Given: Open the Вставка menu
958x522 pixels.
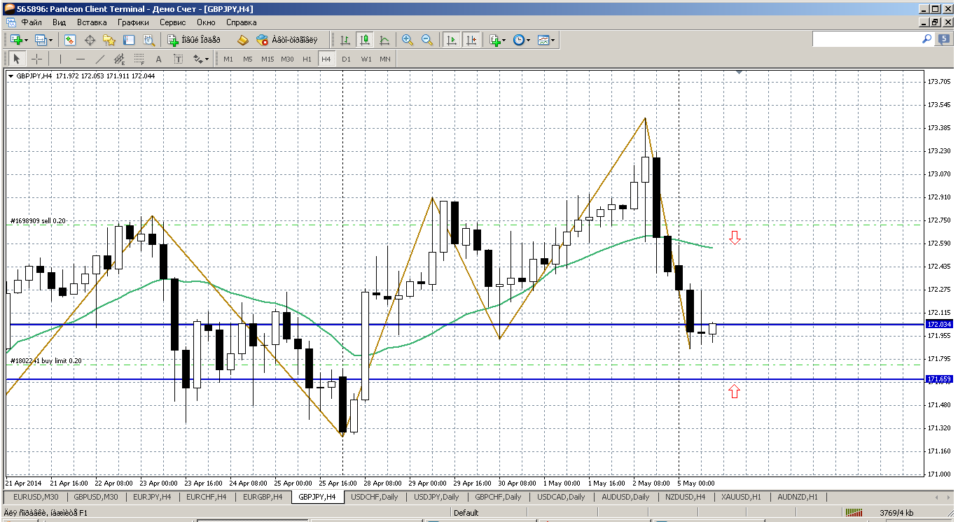Looking at the screenshot, I should pyautogui.click(x=92, y=22).
